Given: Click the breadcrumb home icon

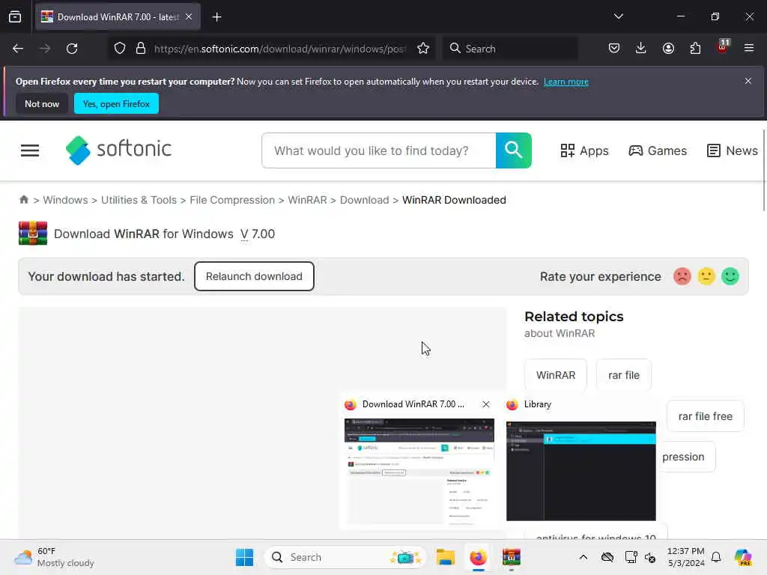Looking at the screenshot, I should (23, 199).
